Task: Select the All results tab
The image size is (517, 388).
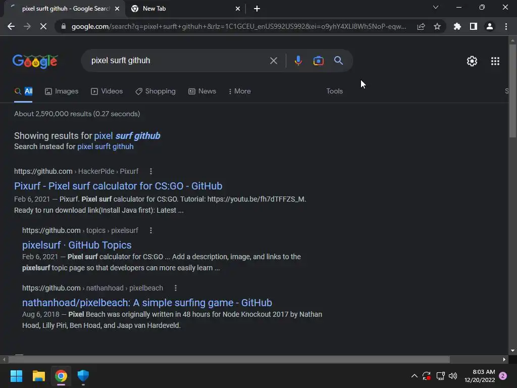Action: pyautogui.click(x=23, y=91)
